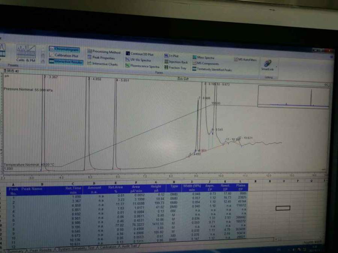Open the Fluorescence Spectra pane
This screenshot has width=338, height=253.
coord(142,66)
